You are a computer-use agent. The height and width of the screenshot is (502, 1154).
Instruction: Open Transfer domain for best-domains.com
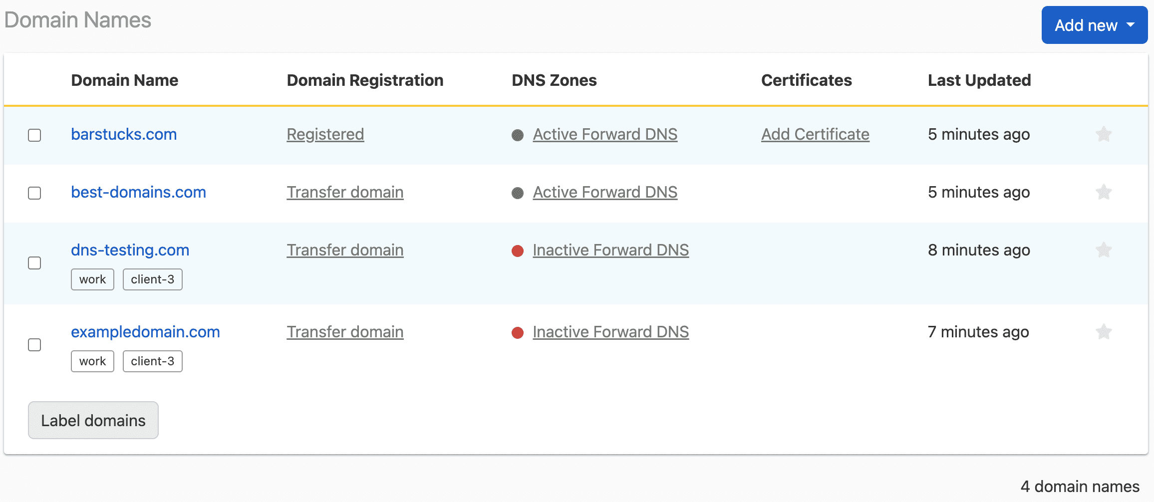pos(345,192)
